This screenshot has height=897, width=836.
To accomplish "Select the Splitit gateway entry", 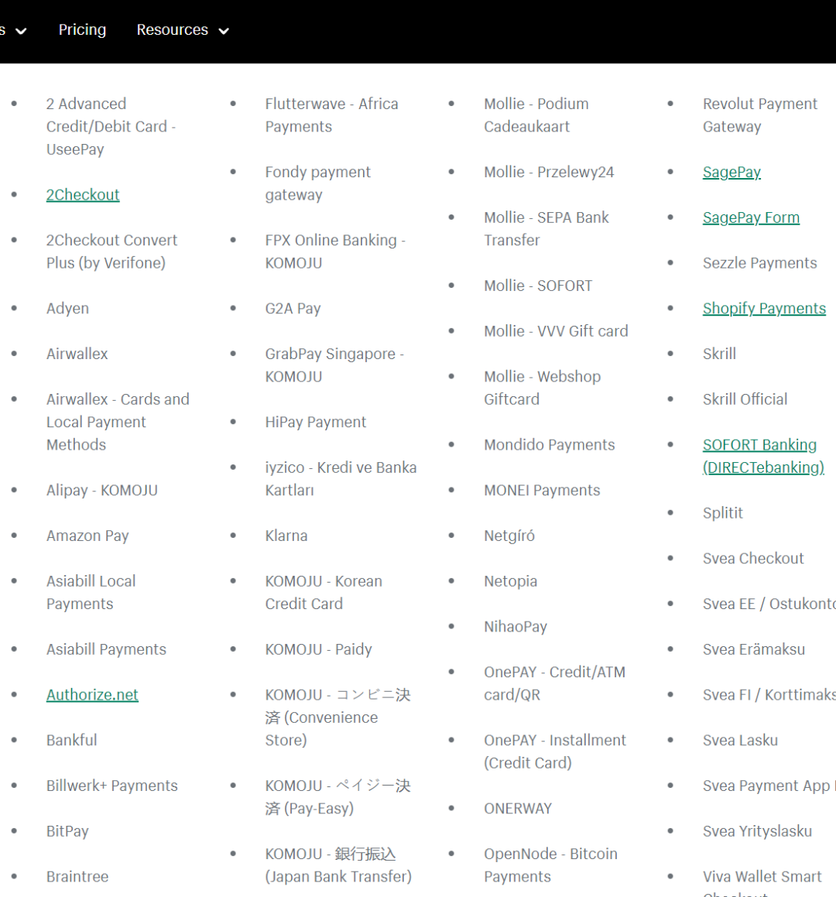I will [722, 513].
